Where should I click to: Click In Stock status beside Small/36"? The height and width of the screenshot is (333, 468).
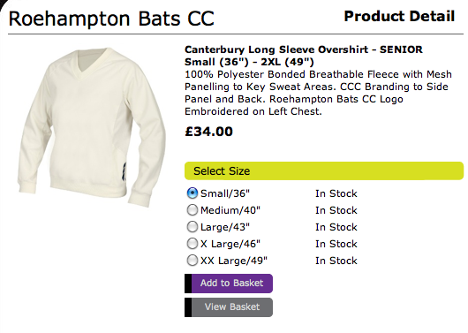coord(336,193)
